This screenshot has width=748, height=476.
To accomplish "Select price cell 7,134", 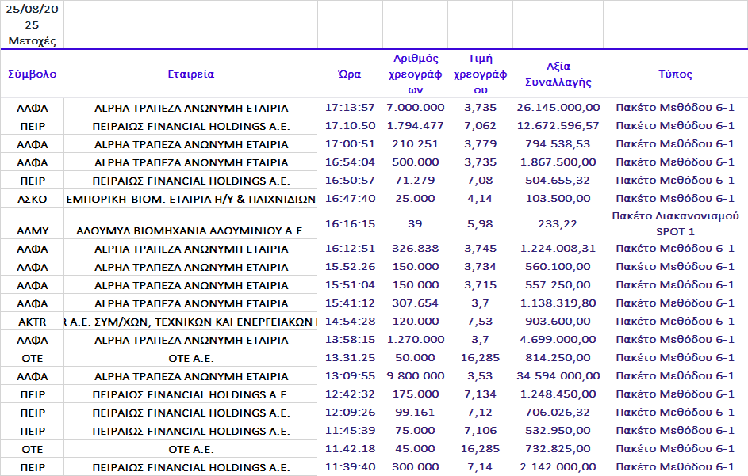I will click(480, 394).
